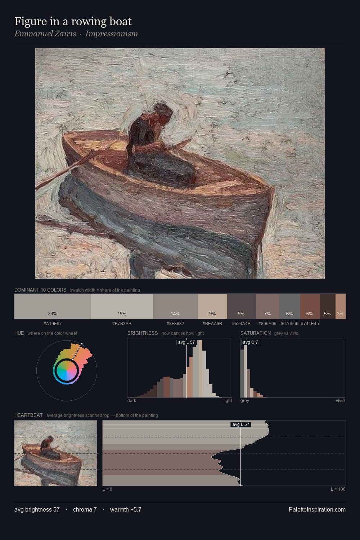Viewport: 360px width, 540px height.
Task: Click the 'HUE' section heading
Action: (x=19, y=333)
